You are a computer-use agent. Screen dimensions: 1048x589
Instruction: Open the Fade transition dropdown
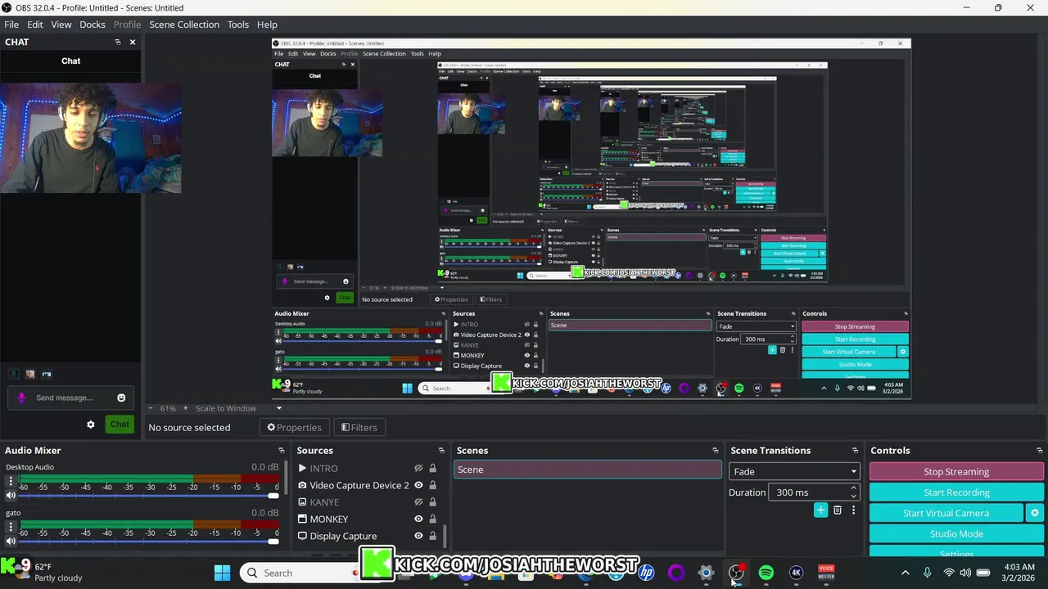pos(794,471)
